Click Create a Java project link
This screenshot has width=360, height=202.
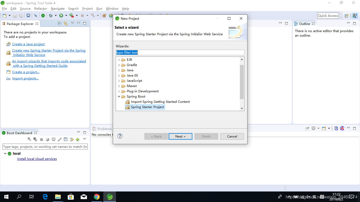click(x=28, y=44)
